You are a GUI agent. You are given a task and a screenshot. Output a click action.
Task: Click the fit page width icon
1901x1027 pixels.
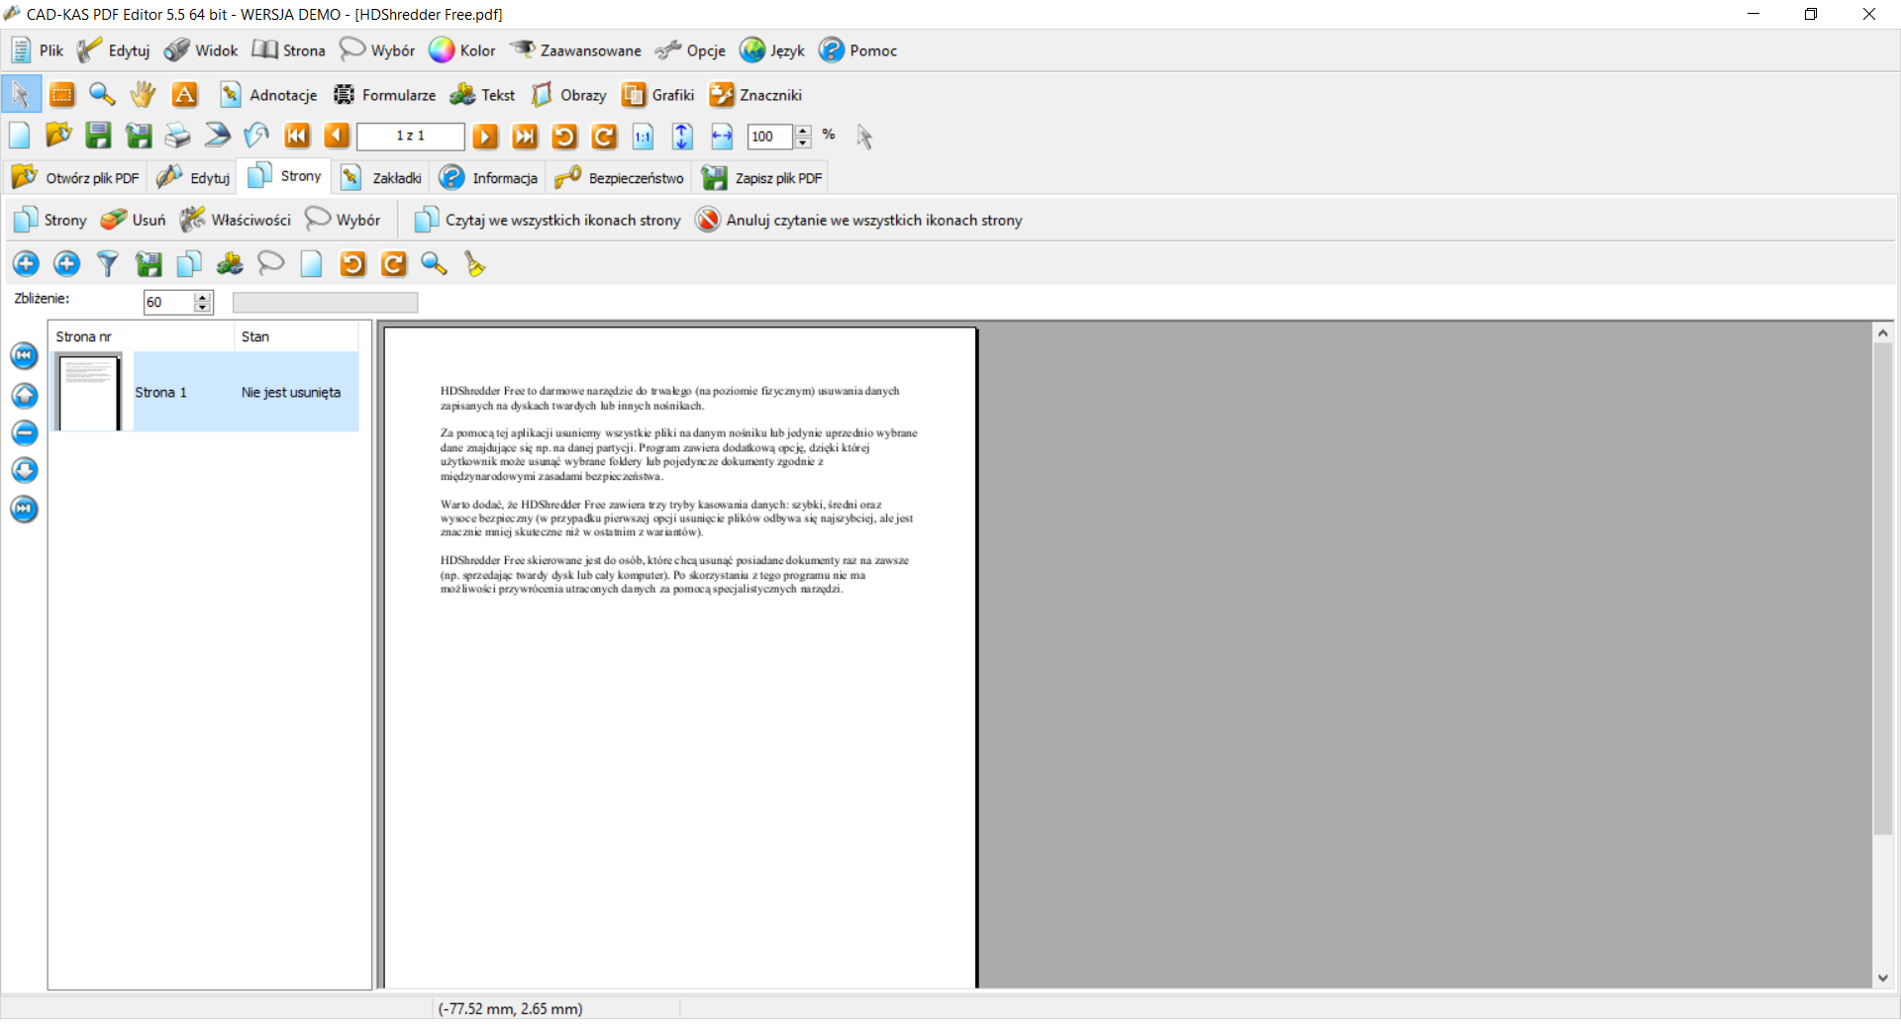[722, 137]
